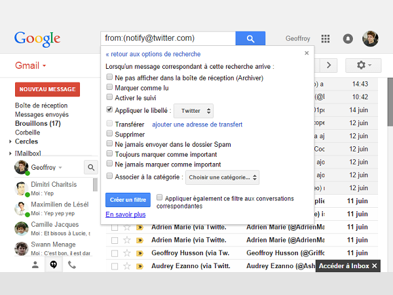Check 'Ne jamais marquer comme important'
393x295 pixels.
(x=109, y=163)
